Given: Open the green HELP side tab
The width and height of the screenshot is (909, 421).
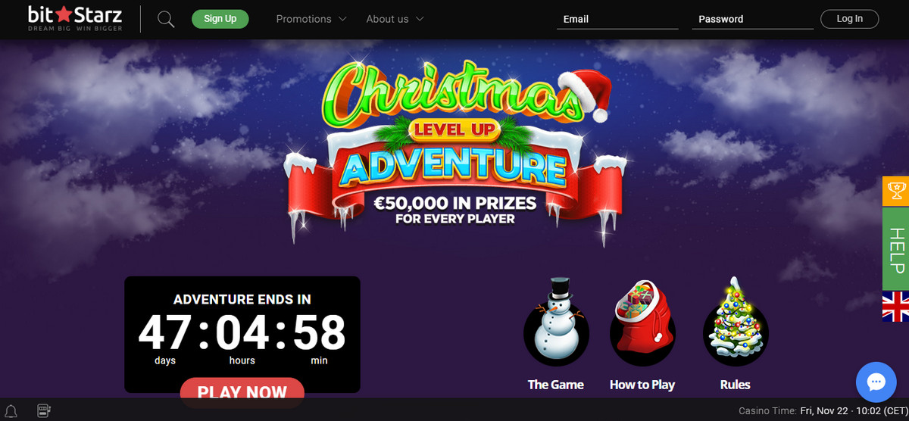Looking at the screenshot, I should [x=896, y=248].
